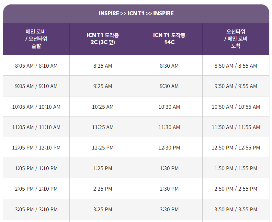Click the 12:30 PM cell
The height and width of the screenshot is (222, 272).
coord(169,148)
